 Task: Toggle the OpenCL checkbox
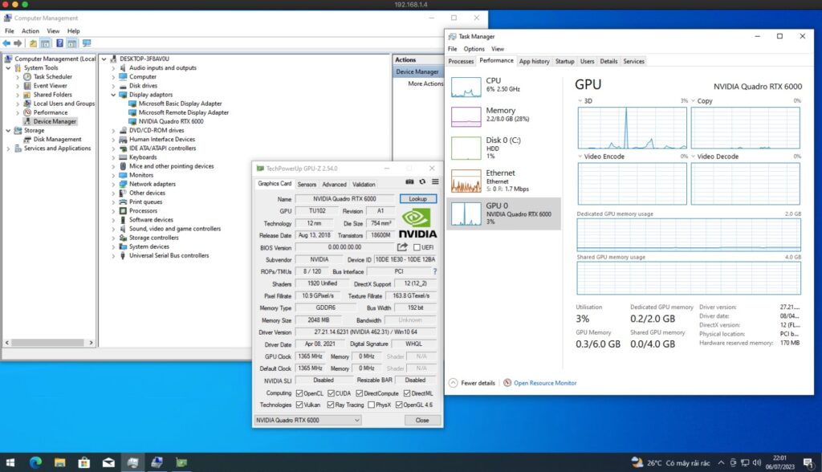(299, 393)
